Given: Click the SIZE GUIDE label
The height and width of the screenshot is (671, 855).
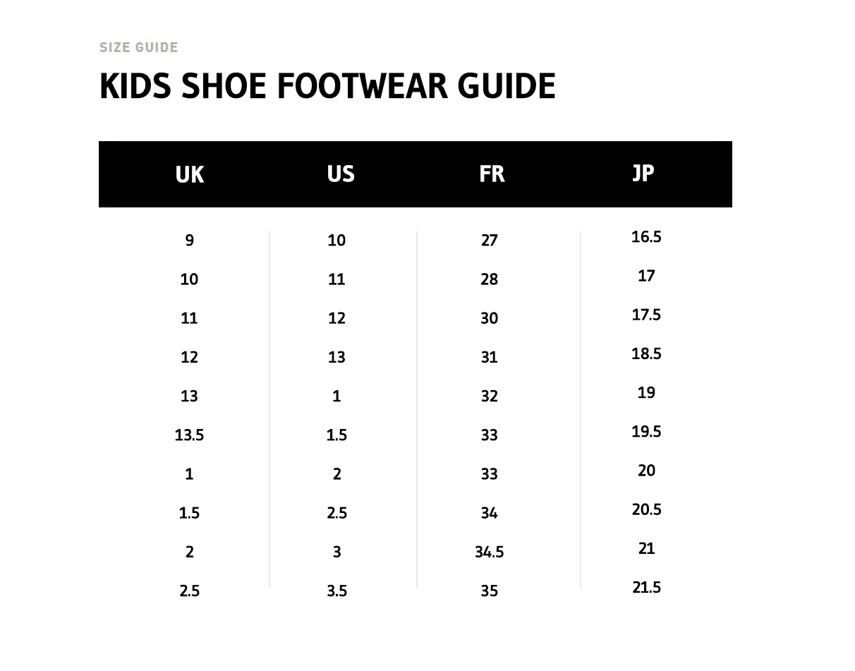Looking at the screenshot, I should point(139,47).
